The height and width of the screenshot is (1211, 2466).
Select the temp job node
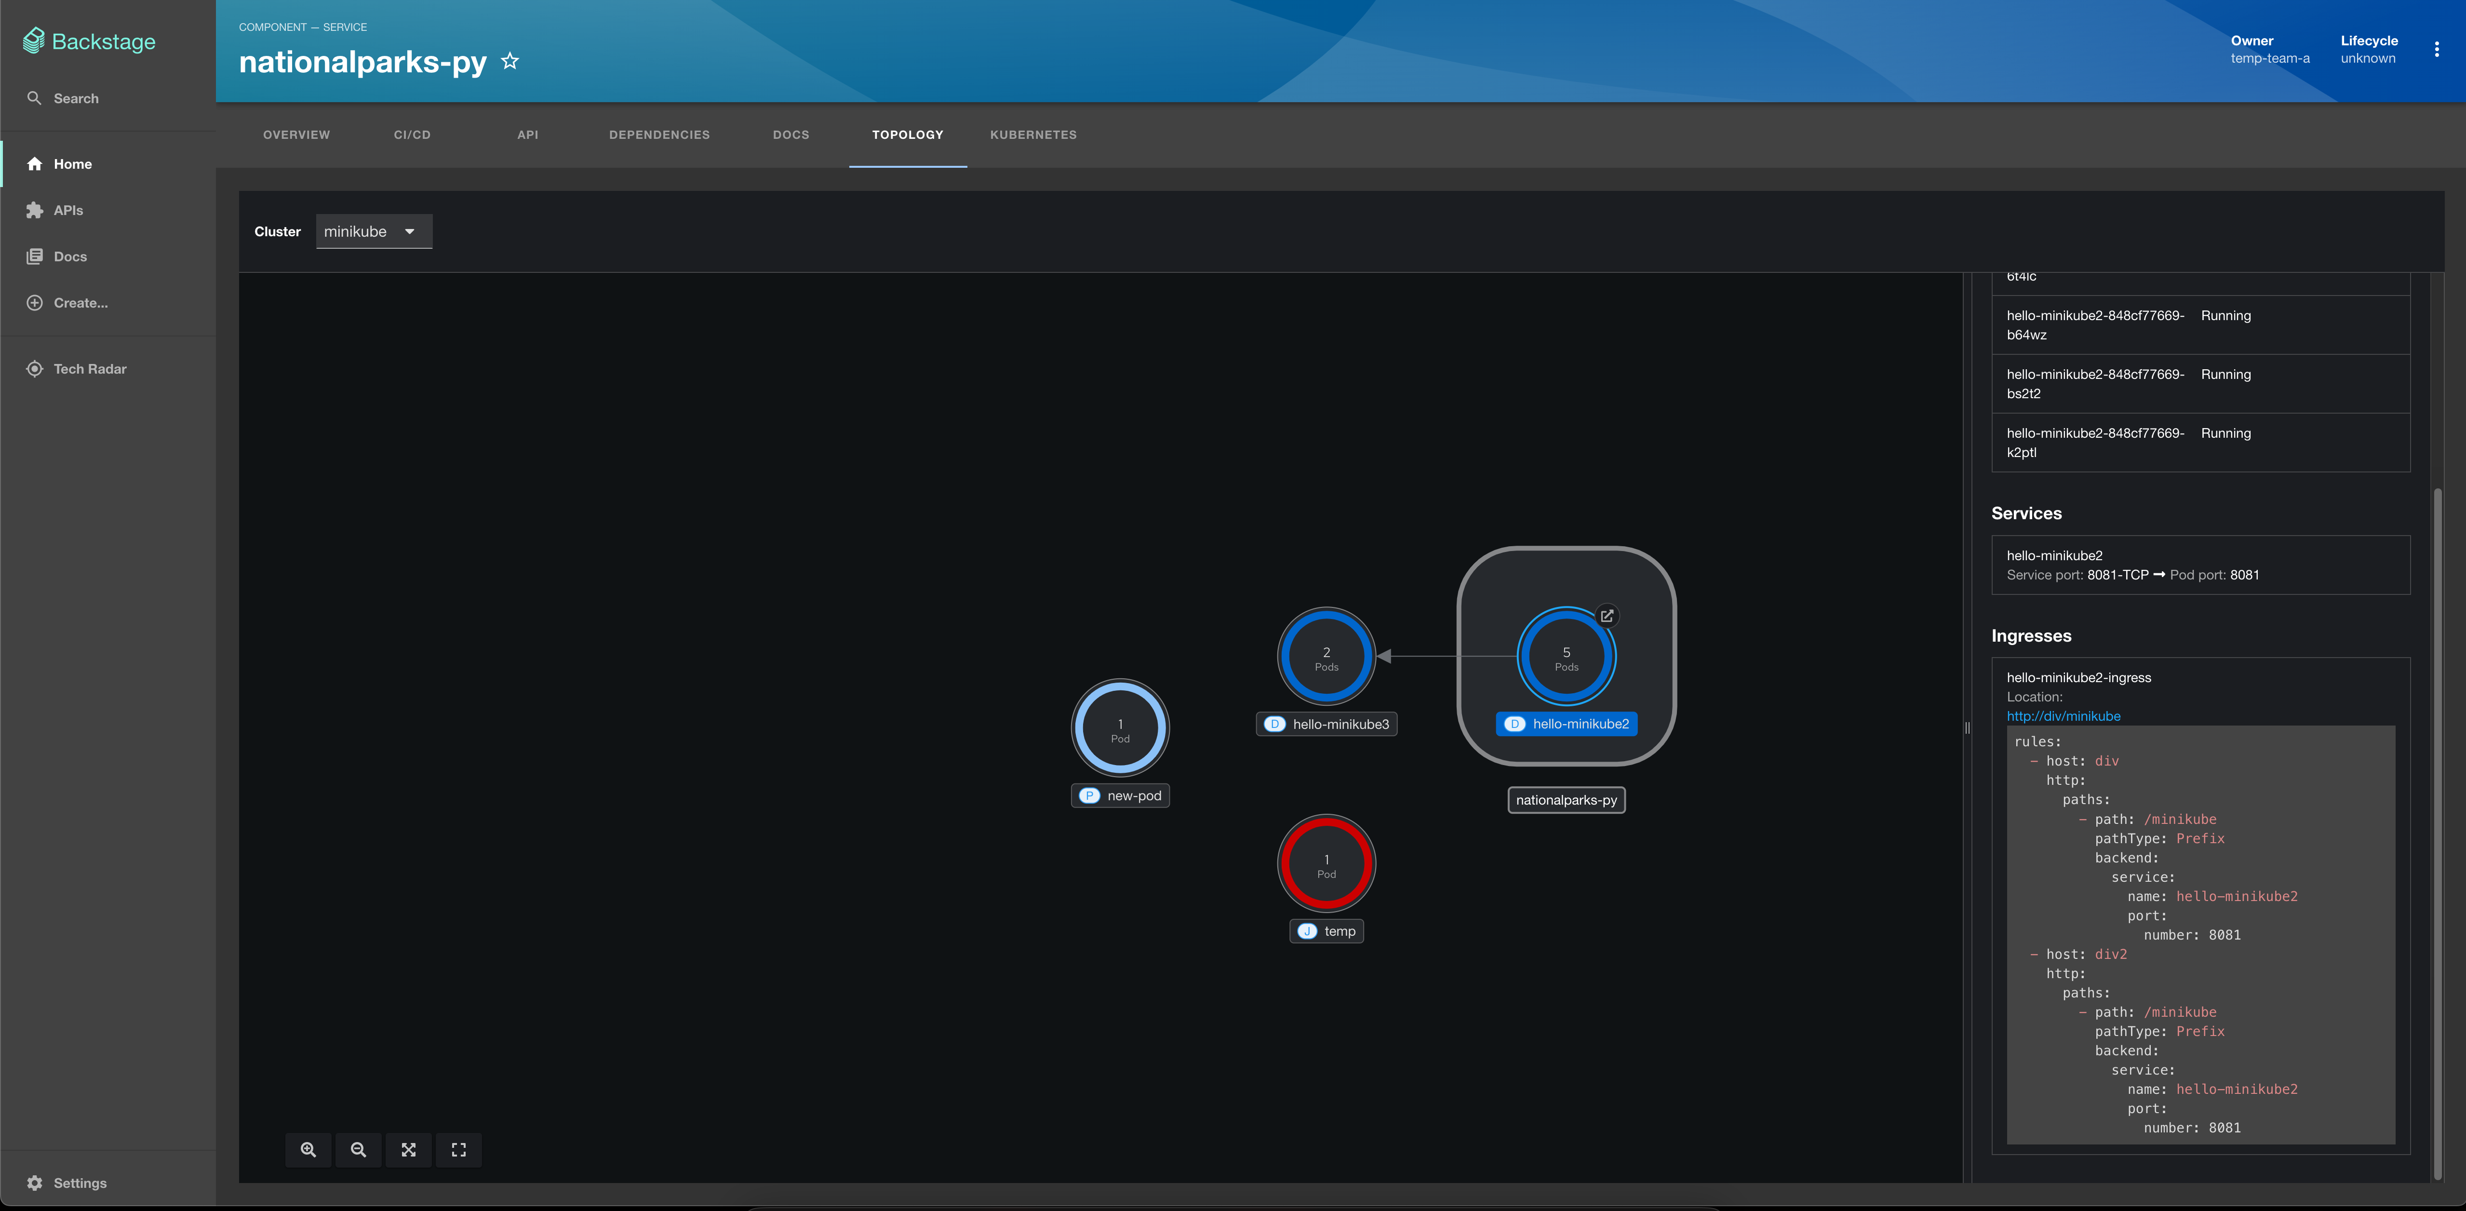(x=1326, y=863)
